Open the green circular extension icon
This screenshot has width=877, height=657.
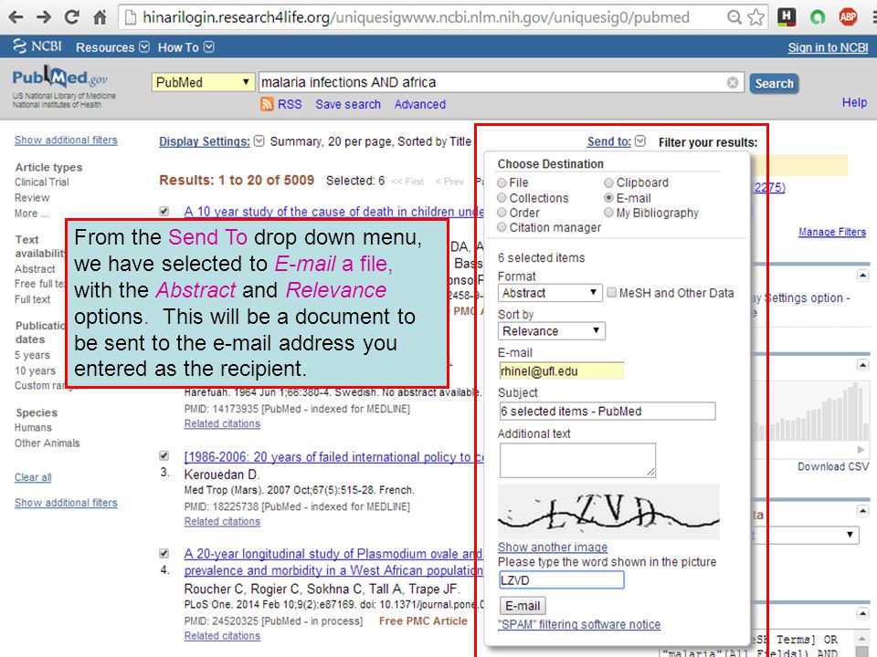tap(817, 17)
